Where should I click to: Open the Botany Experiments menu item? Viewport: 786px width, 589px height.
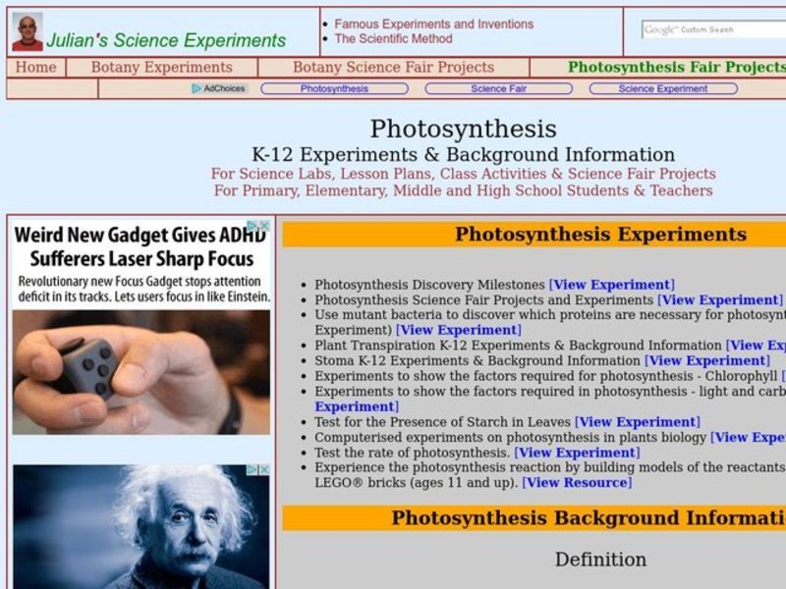pyautogui.click(x=161, y=67)
